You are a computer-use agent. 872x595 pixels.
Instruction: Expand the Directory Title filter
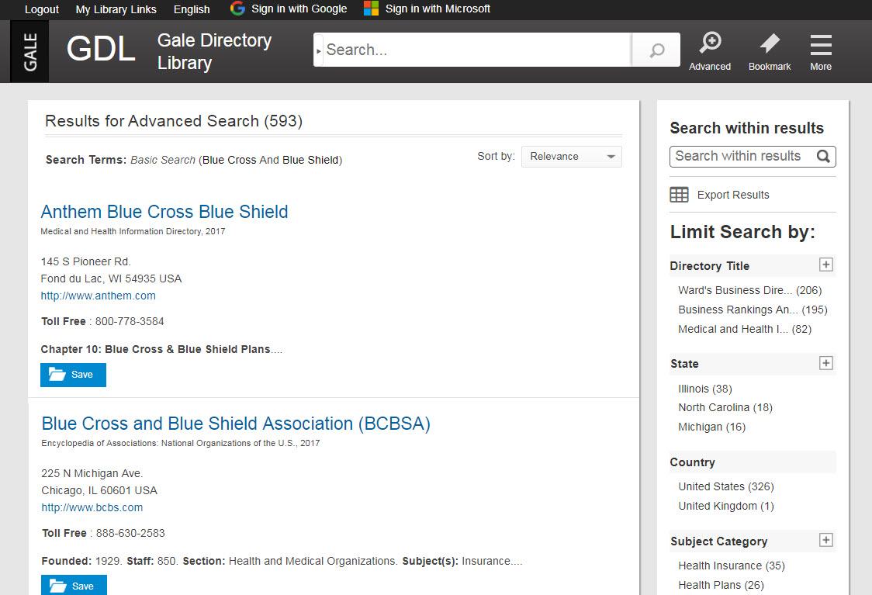pyautogui.click(x=826, y=265)
